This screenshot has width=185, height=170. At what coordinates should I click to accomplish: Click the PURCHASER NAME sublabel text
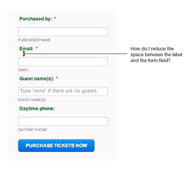click(x=34, y=40)
